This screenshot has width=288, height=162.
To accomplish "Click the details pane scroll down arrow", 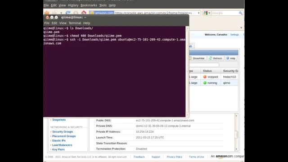I will tap(236, 149).
